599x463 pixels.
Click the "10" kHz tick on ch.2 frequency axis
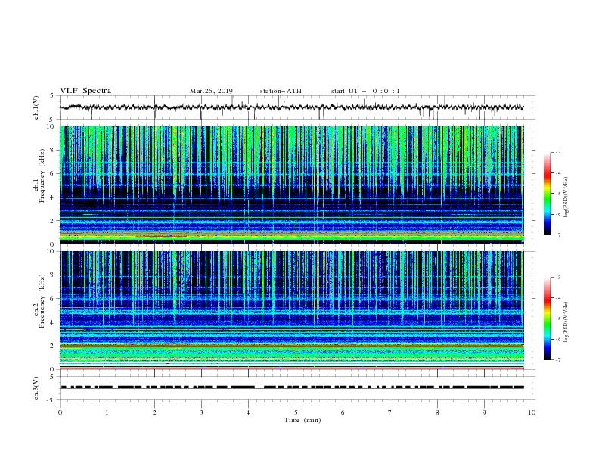(x=52, y=251)
